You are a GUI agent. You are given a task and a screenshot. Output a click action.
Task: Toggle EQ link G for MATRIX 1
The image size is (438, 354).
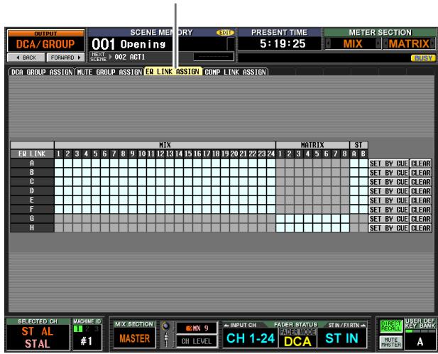pos(280,219)
